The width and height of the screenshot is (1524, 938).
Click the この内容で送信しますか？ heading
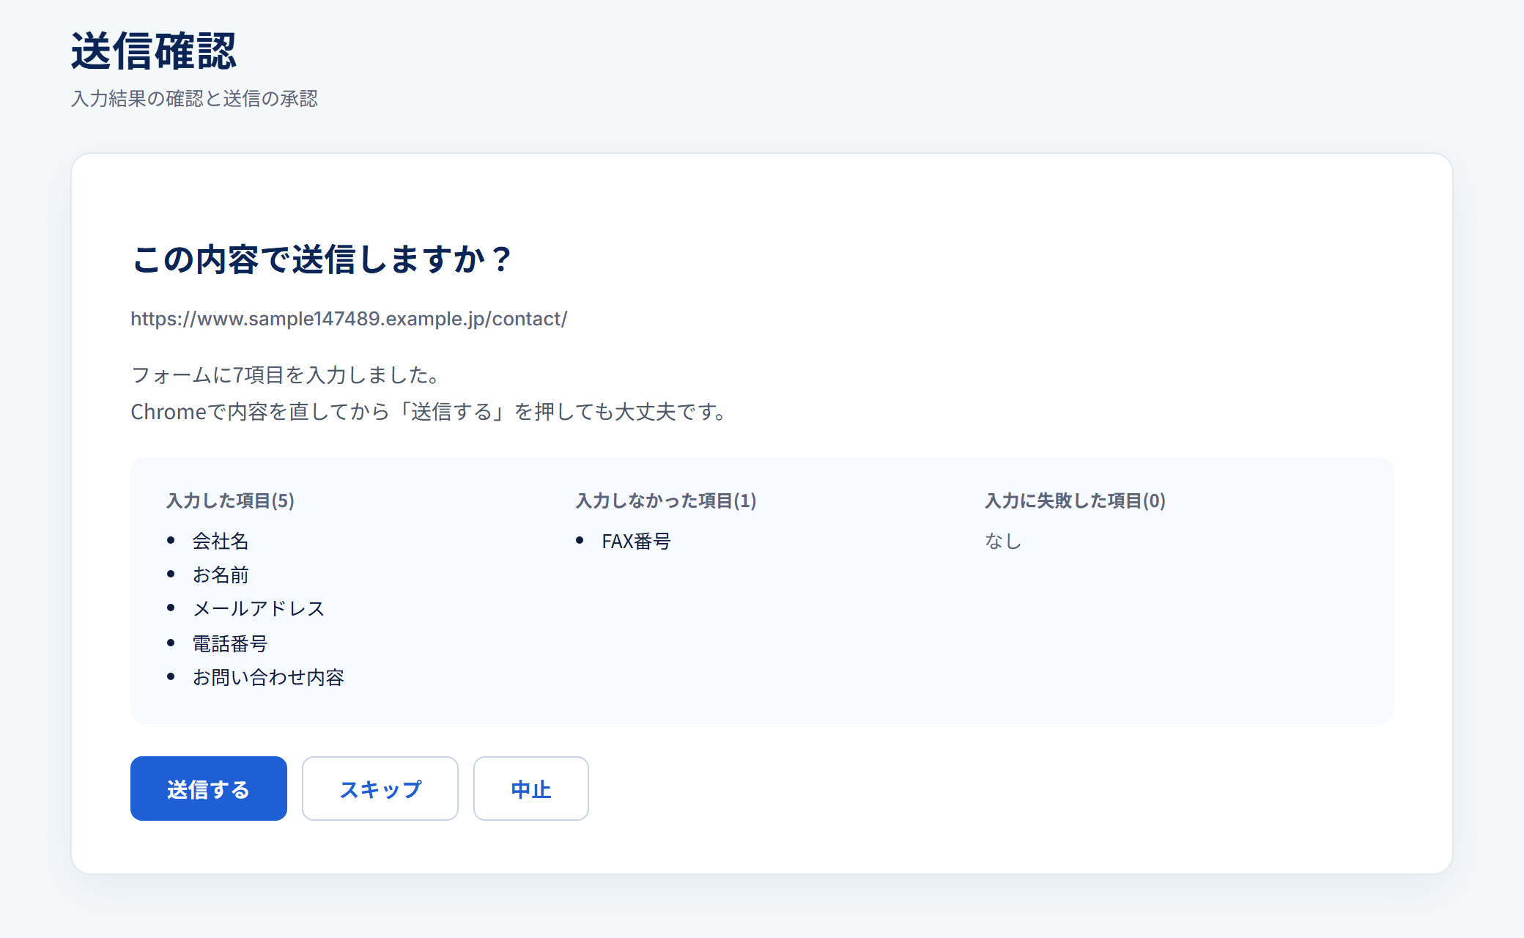[322, 259]
